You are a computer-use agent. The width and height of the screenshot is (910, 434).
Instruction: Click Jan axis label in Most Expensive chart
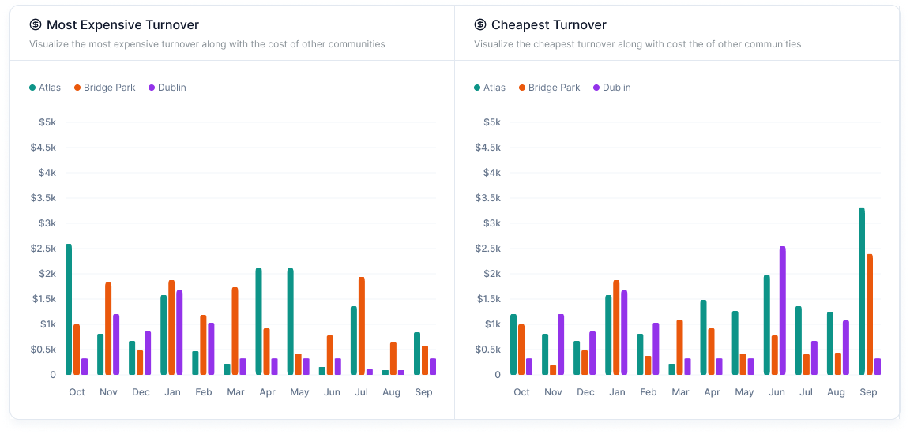click(x=172, y=392)
